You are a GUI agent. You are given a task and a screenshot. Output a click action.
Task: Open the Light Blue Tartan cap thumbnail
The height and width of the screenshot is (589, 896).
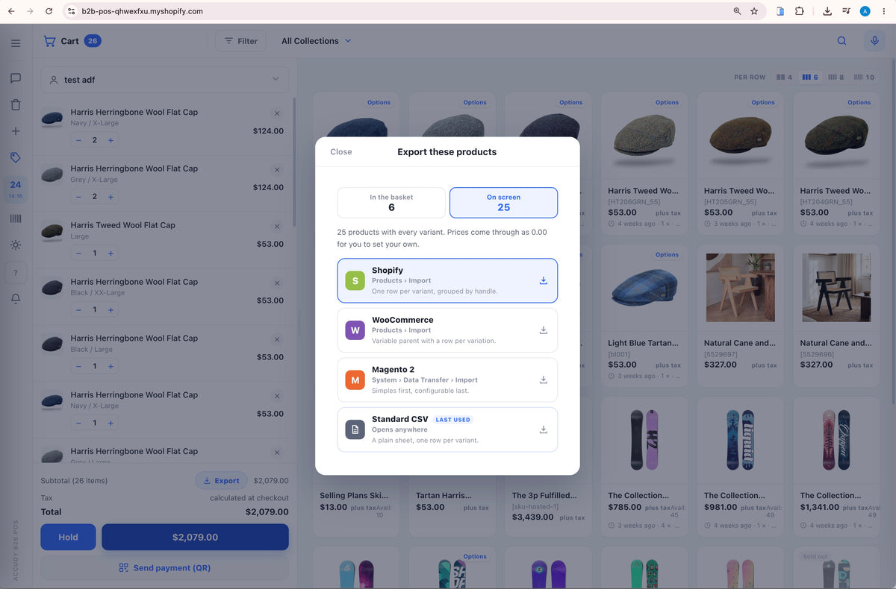[x=644, y=287]
